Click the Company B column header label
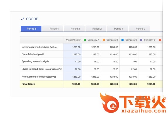168x114 pixels. [112, 40]
